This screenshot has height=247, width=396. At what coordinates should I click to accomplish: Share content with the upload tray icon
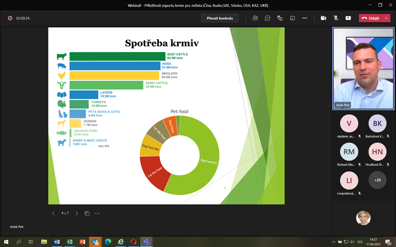[348, 18]
